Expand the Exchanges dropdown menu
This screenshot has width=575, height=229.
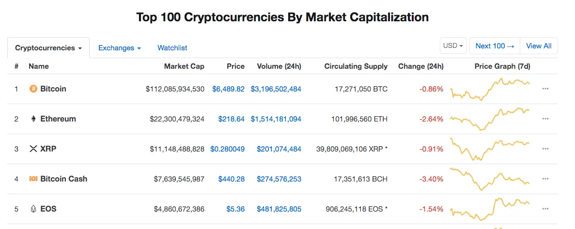pos(120,48)
